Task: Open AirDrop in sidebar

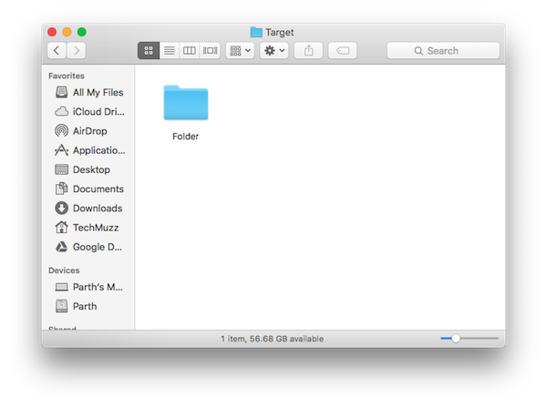Action: tap(90, 131)
